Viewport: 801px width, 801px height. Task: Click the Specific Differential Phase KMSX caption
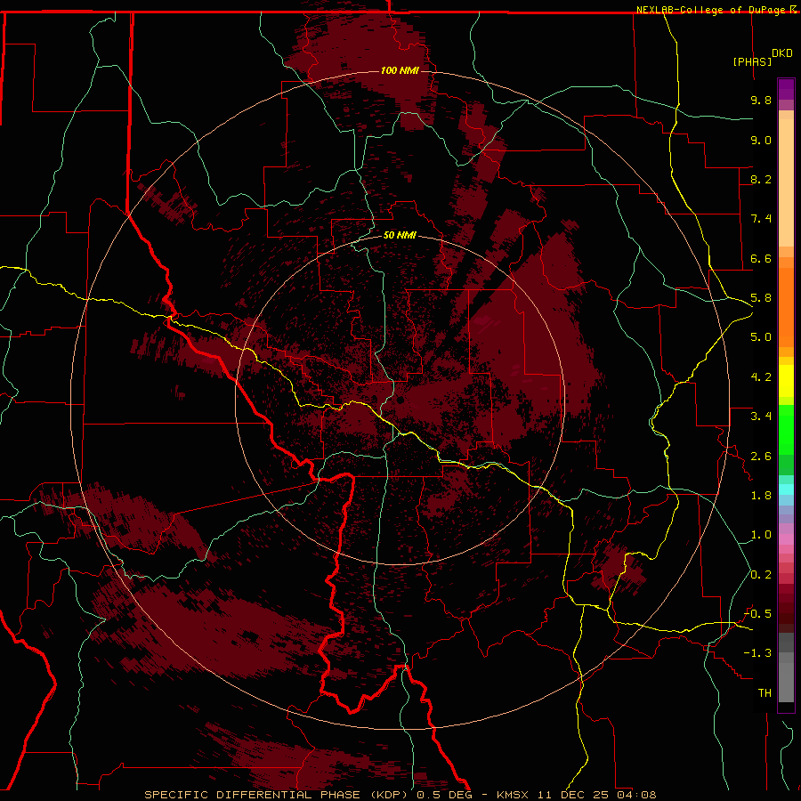point(400,795)
